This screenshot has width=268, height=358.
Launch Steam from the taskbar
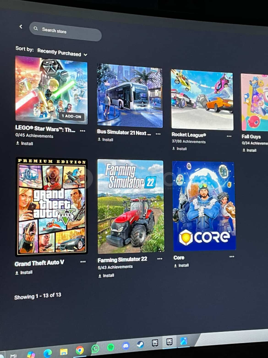(x=140, y=344)
